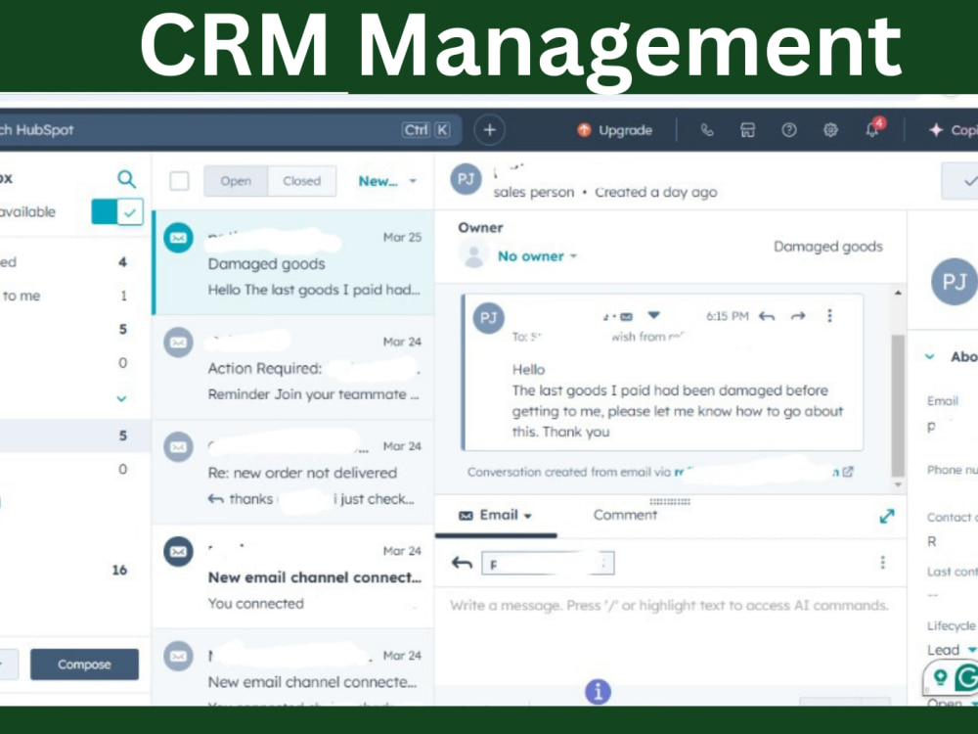Tick the select all conversations checkbox
978x734 pixels.
(180, 181)
